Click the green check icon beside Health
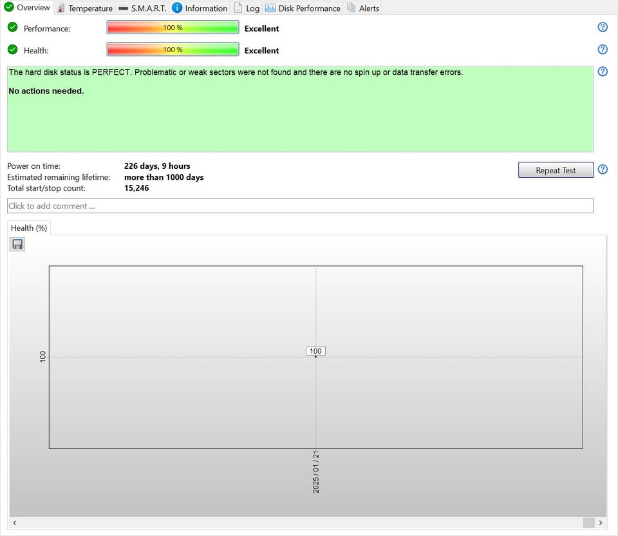 coord(12,50)
